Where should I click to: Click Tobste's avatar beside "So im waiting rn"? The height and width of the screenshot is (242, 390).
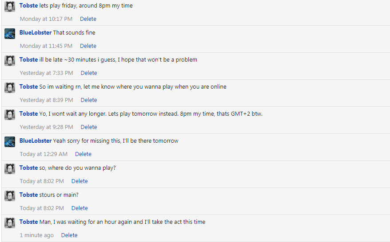(10, 88)
